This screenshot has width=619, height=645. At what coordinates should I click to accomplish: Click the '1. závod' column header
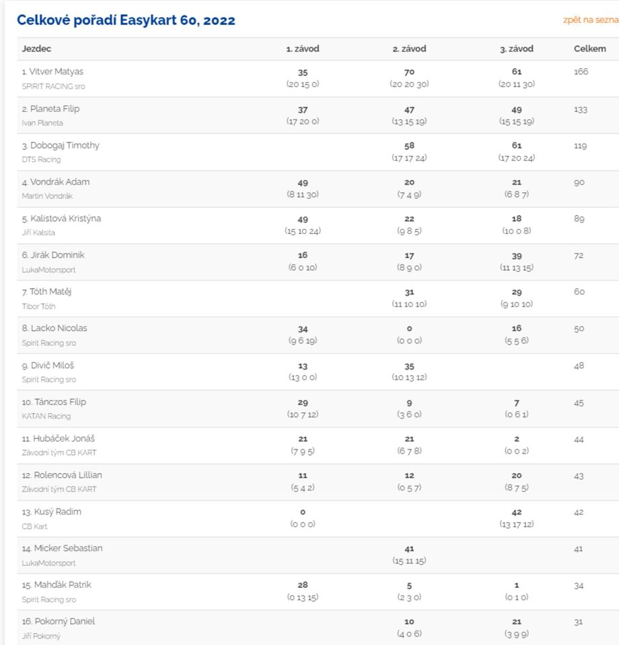point(303,49)
